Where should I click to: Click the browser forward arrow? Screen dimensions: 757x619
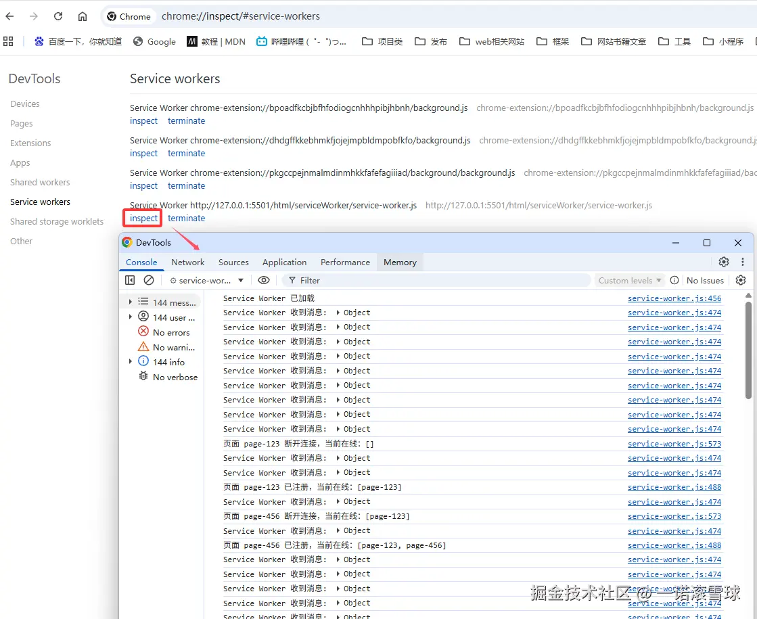tap(33, 16)
